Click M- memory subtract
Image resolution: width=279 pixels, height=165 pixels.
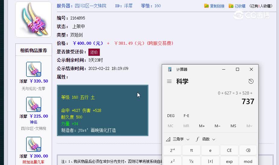[217, 126]
